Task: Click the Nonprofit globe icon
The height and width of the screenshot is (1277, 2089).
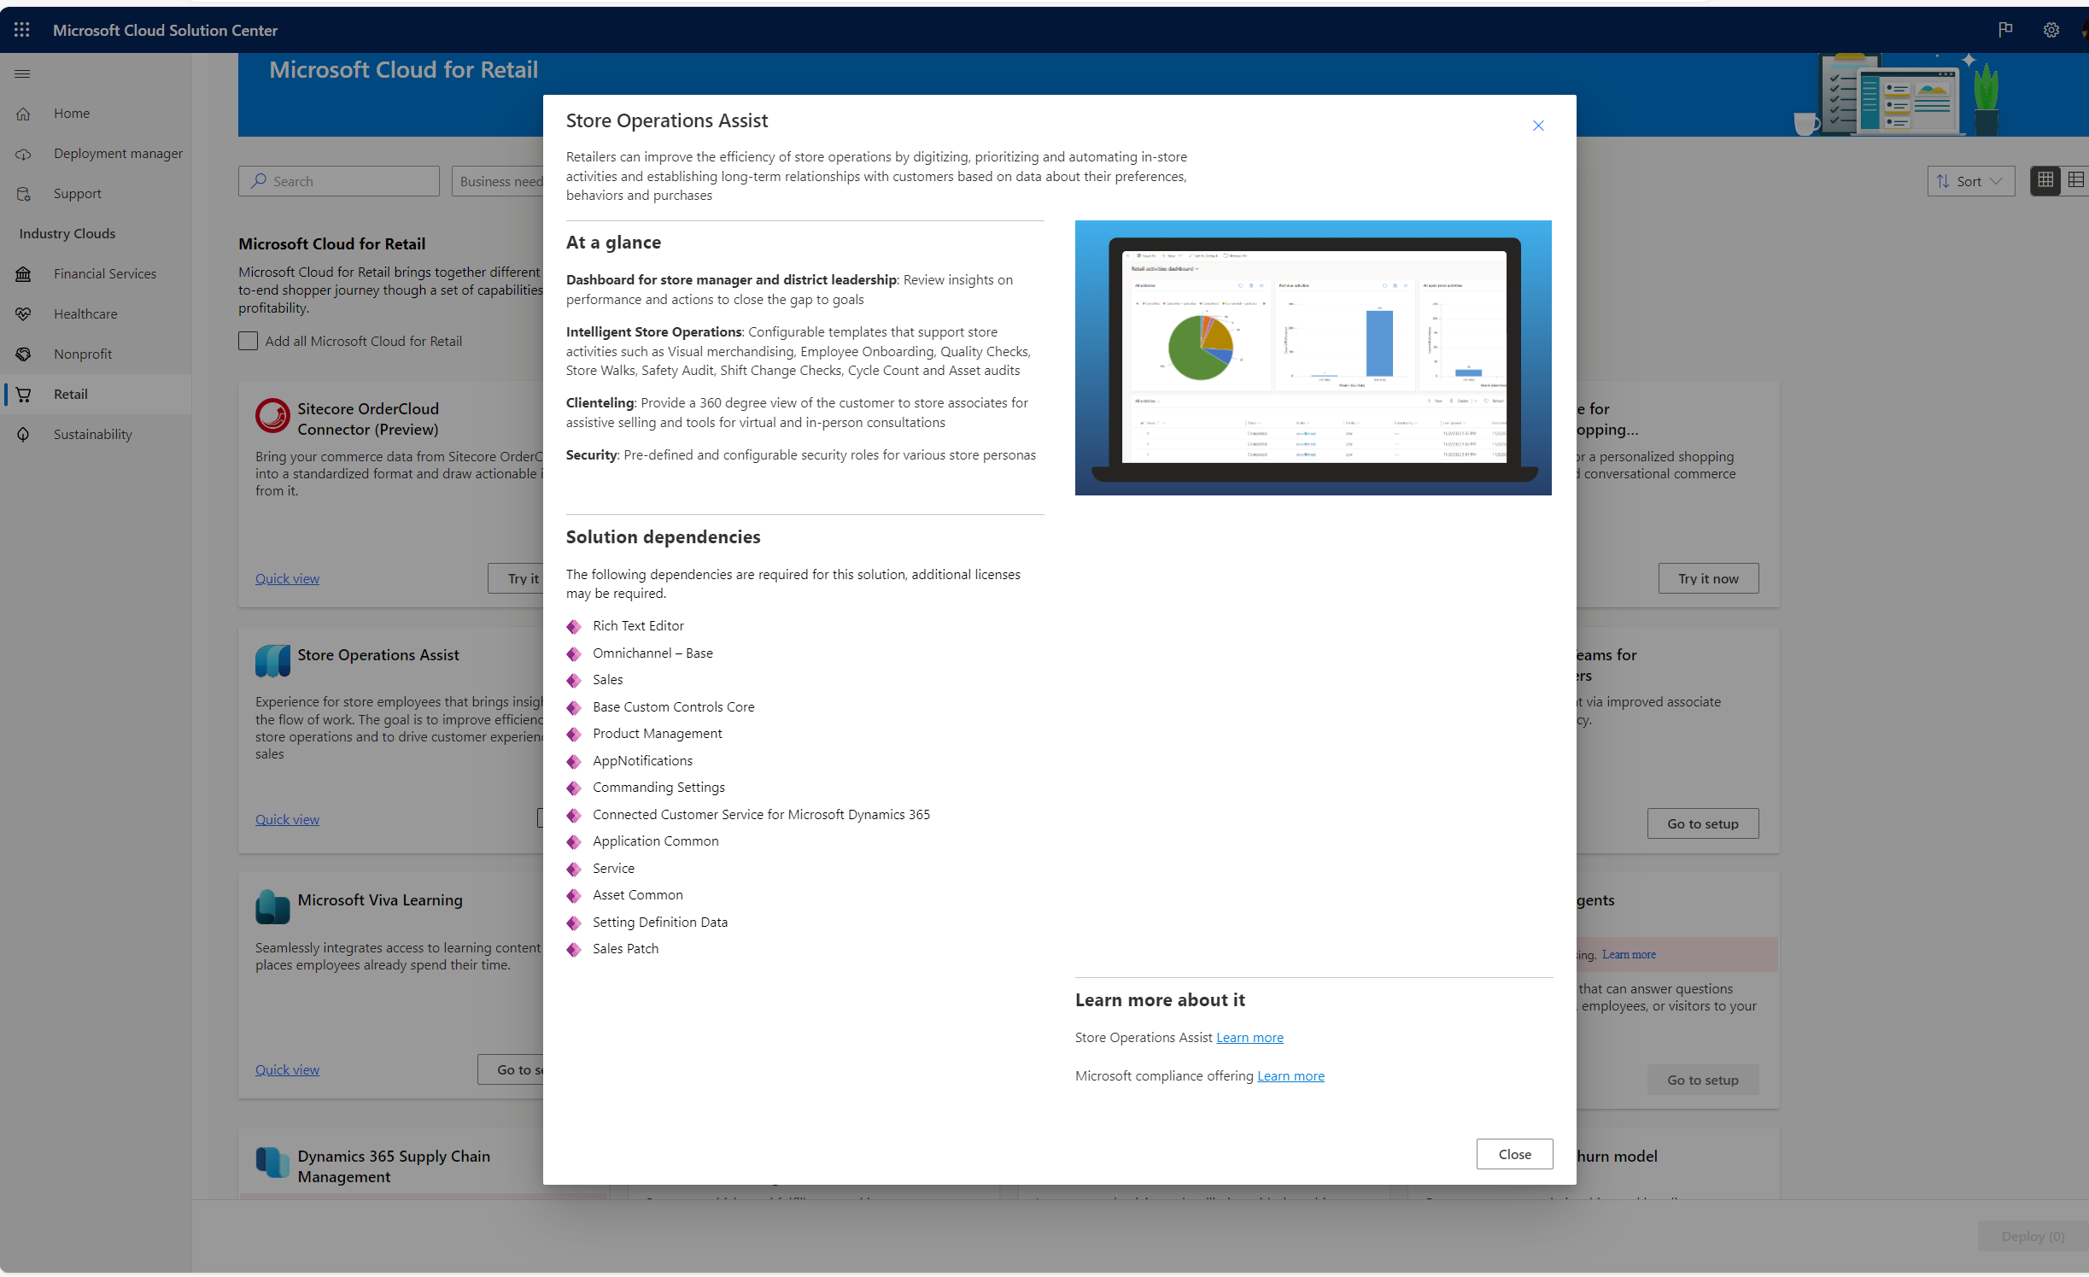Action: pos(23,354)
